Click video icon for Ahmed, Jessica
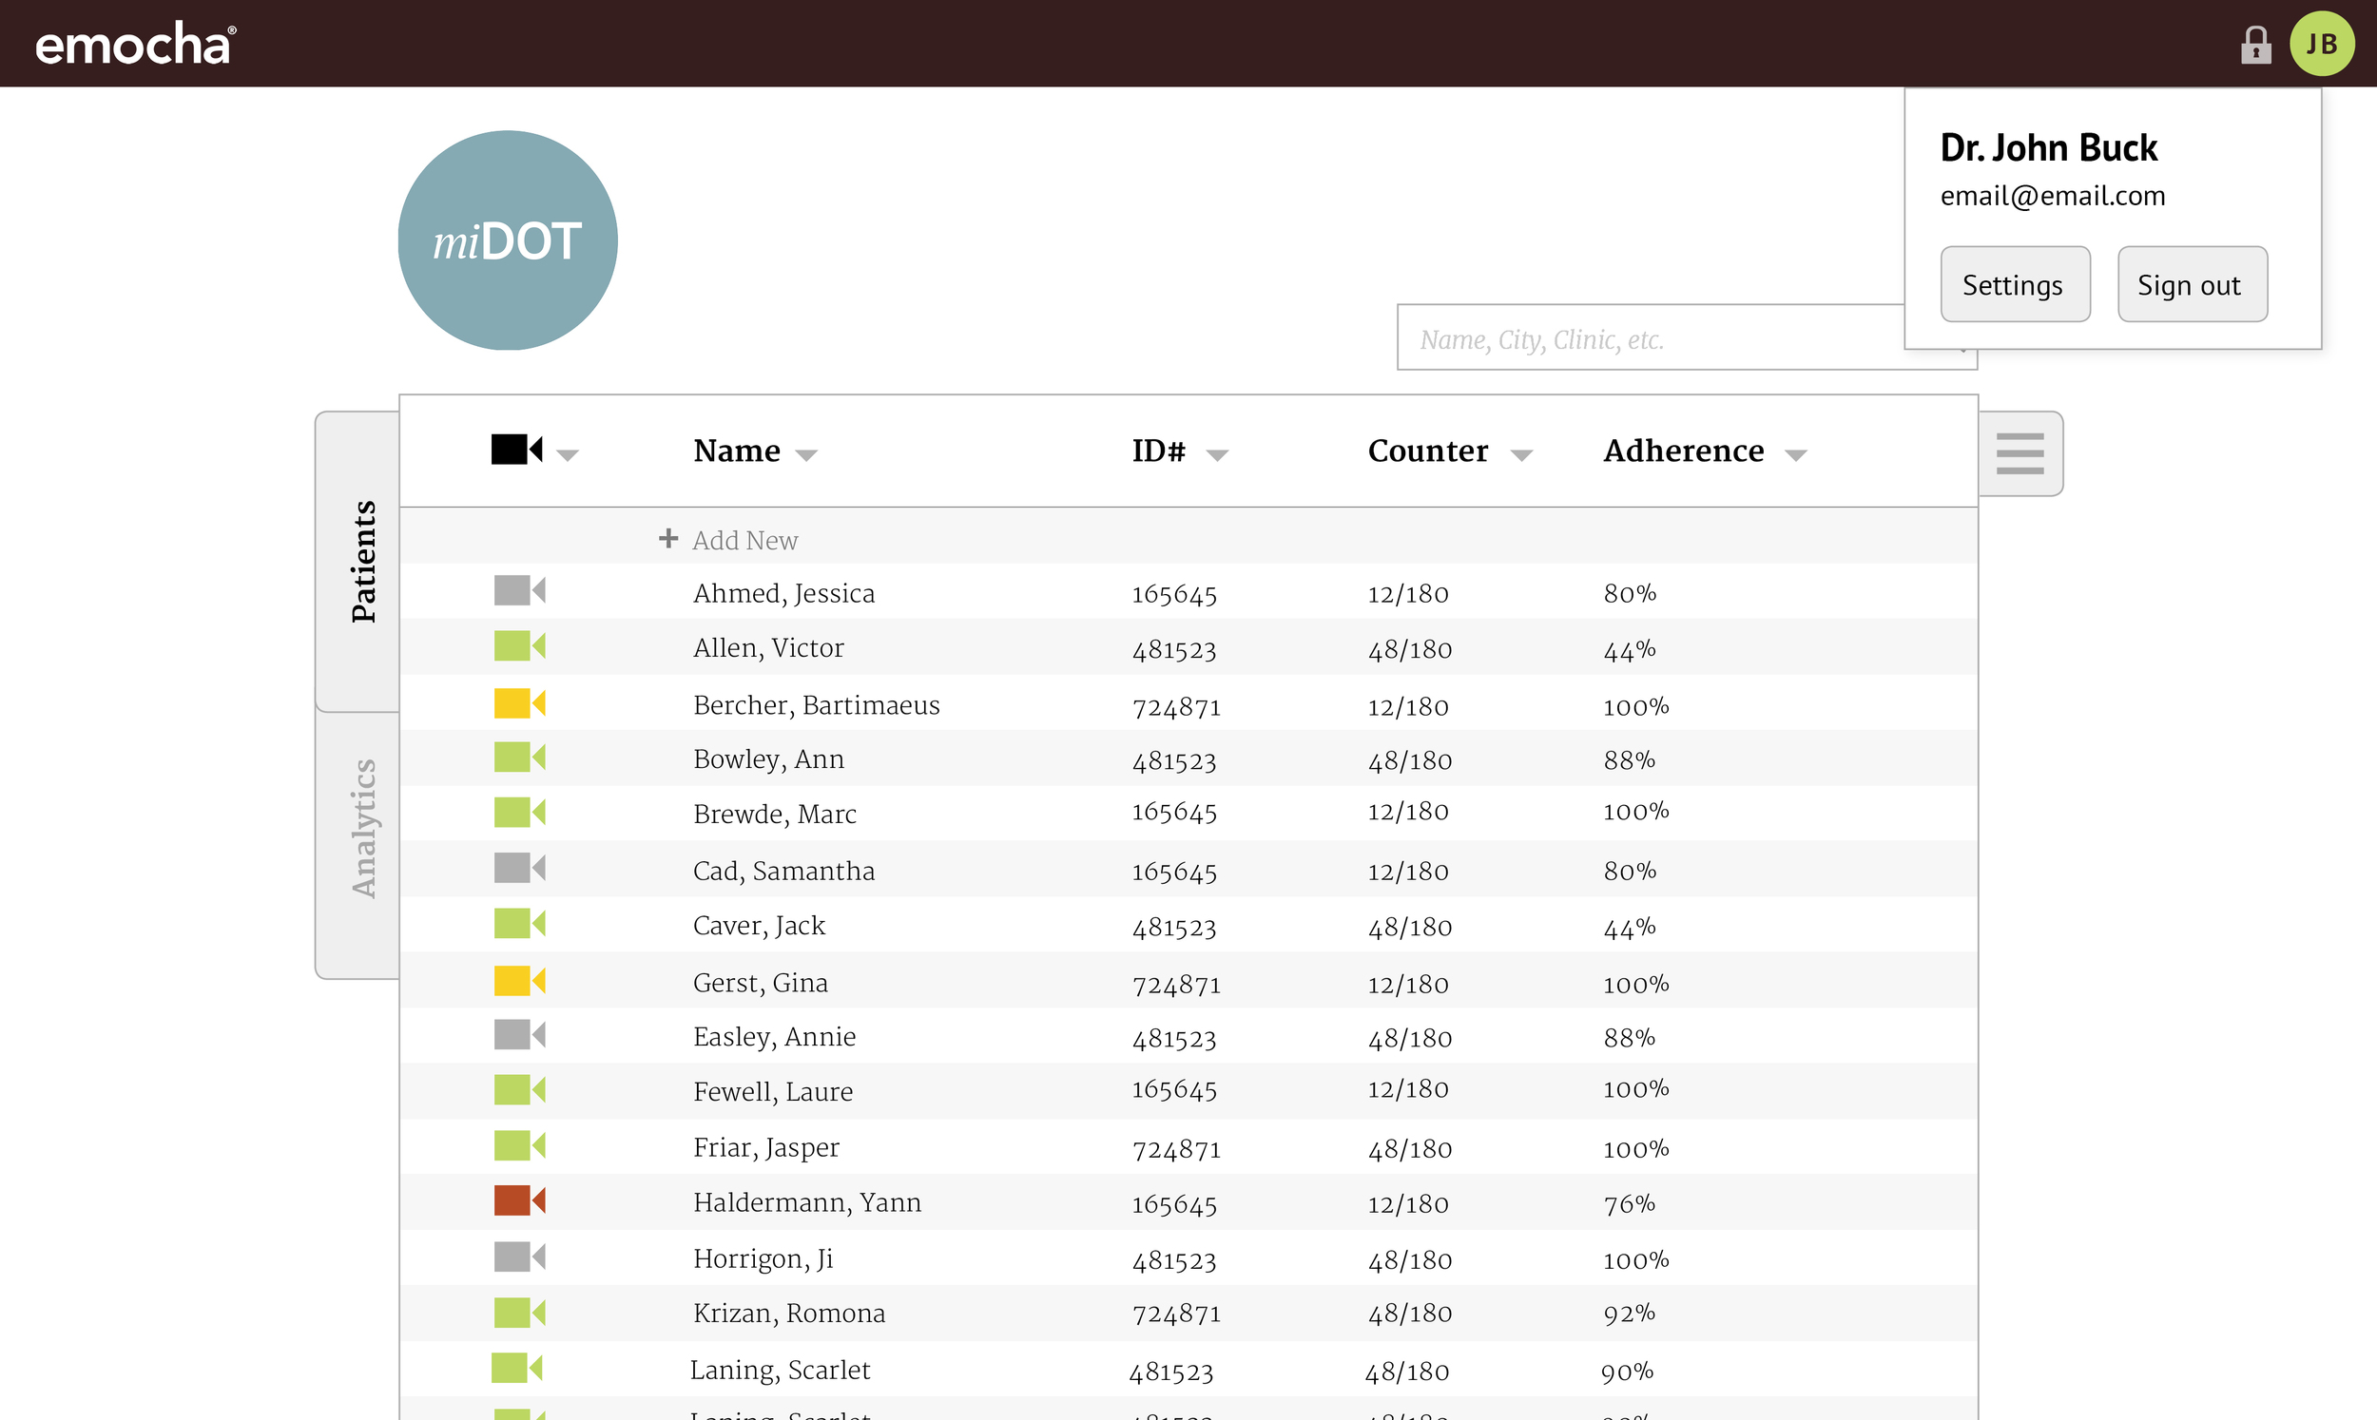Screen dimensions: 2377x1420 (519, 590)
